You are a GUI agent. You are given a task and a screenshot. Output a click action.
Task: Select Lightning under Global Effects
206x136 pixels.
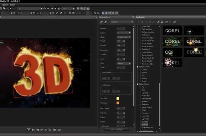coord(145,93)
